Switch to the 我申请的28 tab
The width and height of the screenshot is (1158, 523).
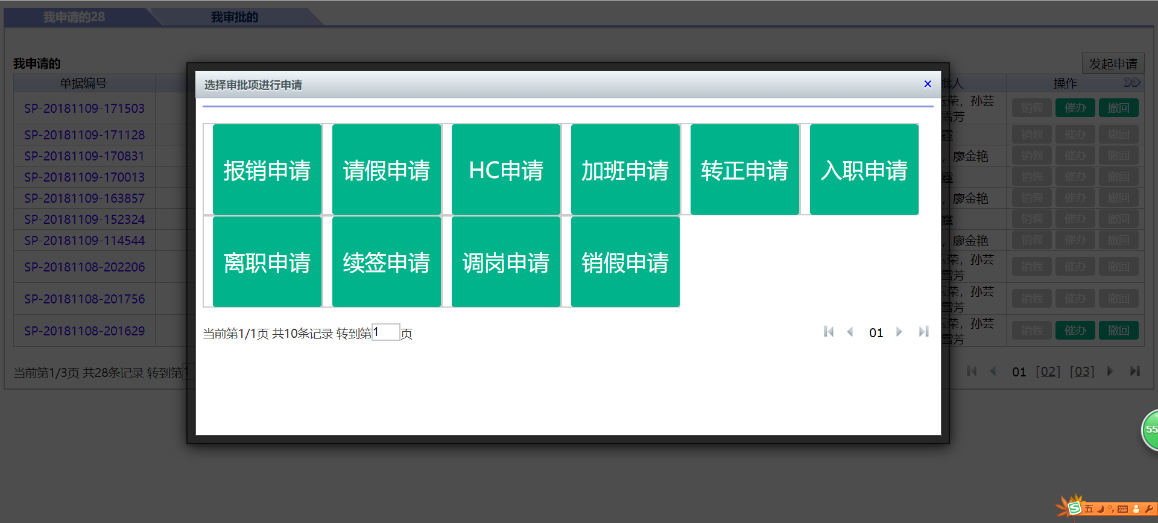point(74,17)
